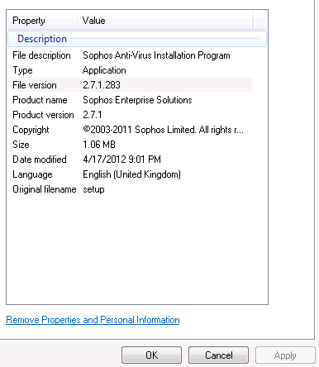Select the Application type value
Screen dimensions: 319x367
click(x=104, y=70)
